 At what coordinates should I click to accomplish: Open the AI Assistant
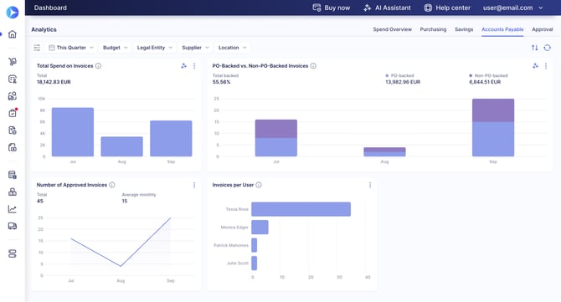tap(387, 8)
